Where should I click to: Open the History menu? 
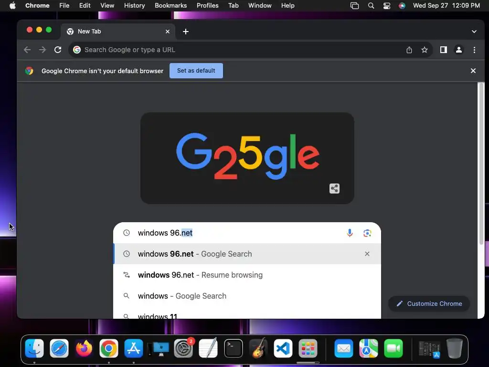[134, 6]
